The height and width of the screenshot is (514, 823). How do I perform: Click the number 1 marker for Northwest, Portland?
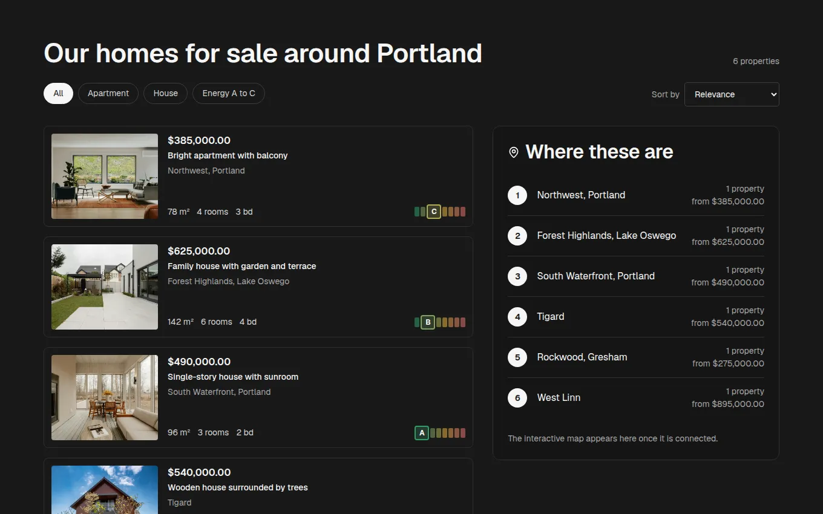click(x=517, y=195)
